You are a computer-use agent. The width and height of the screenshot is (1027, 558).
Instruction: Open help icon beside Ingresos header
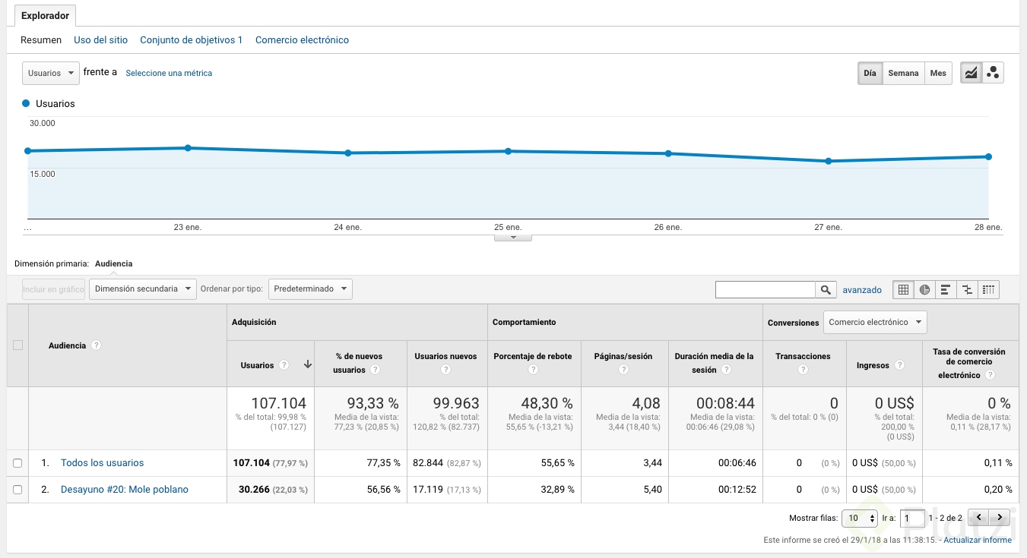(899, 365)
